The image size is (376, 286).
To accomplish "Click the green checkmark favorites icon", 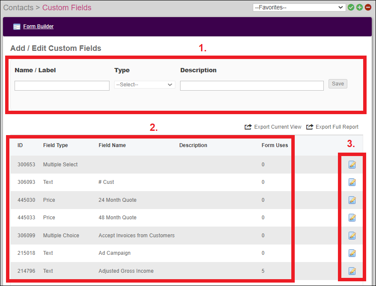I will (351, 7).
